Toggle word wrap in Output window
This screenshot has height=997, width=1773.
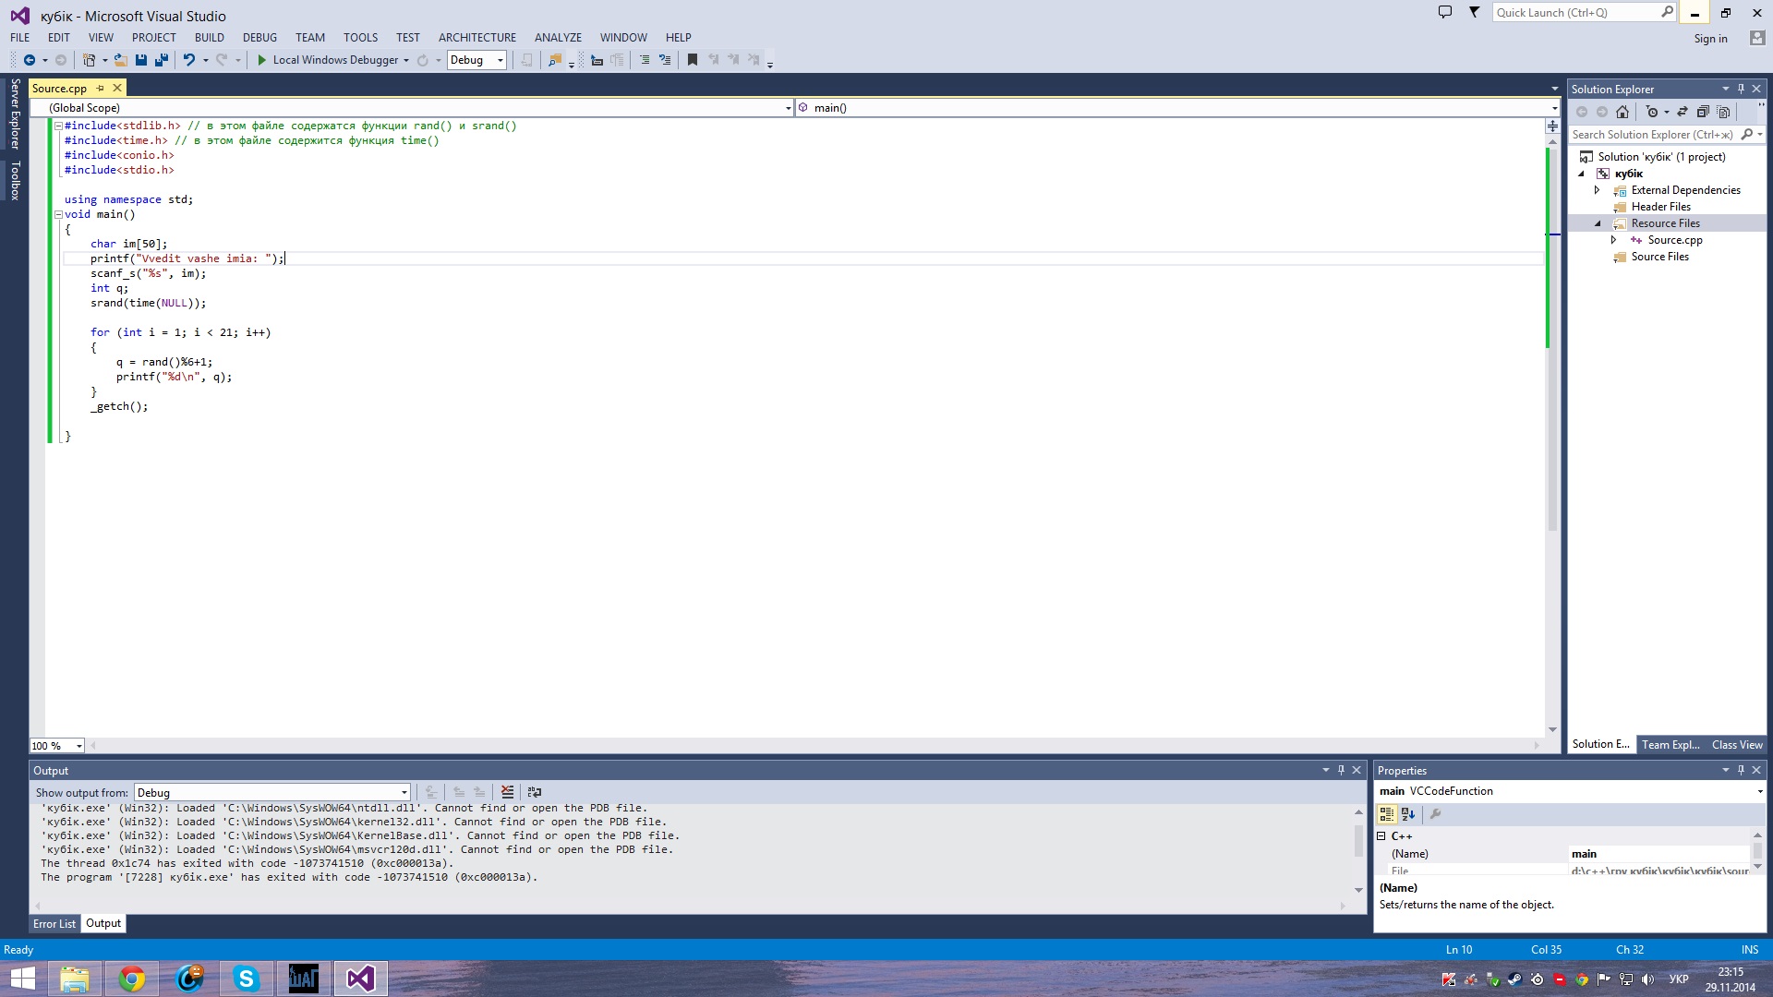click(534, 792)
